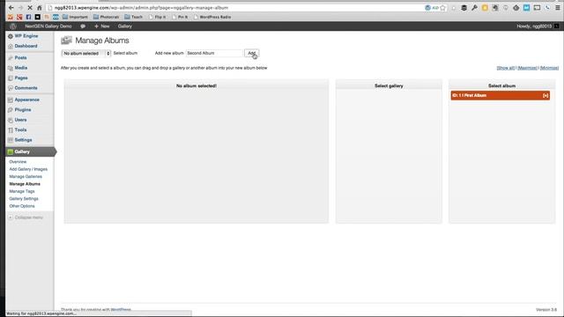Open Media in the sidebar
The width and height of the screenshot is (564, 317).
point(21,68)
